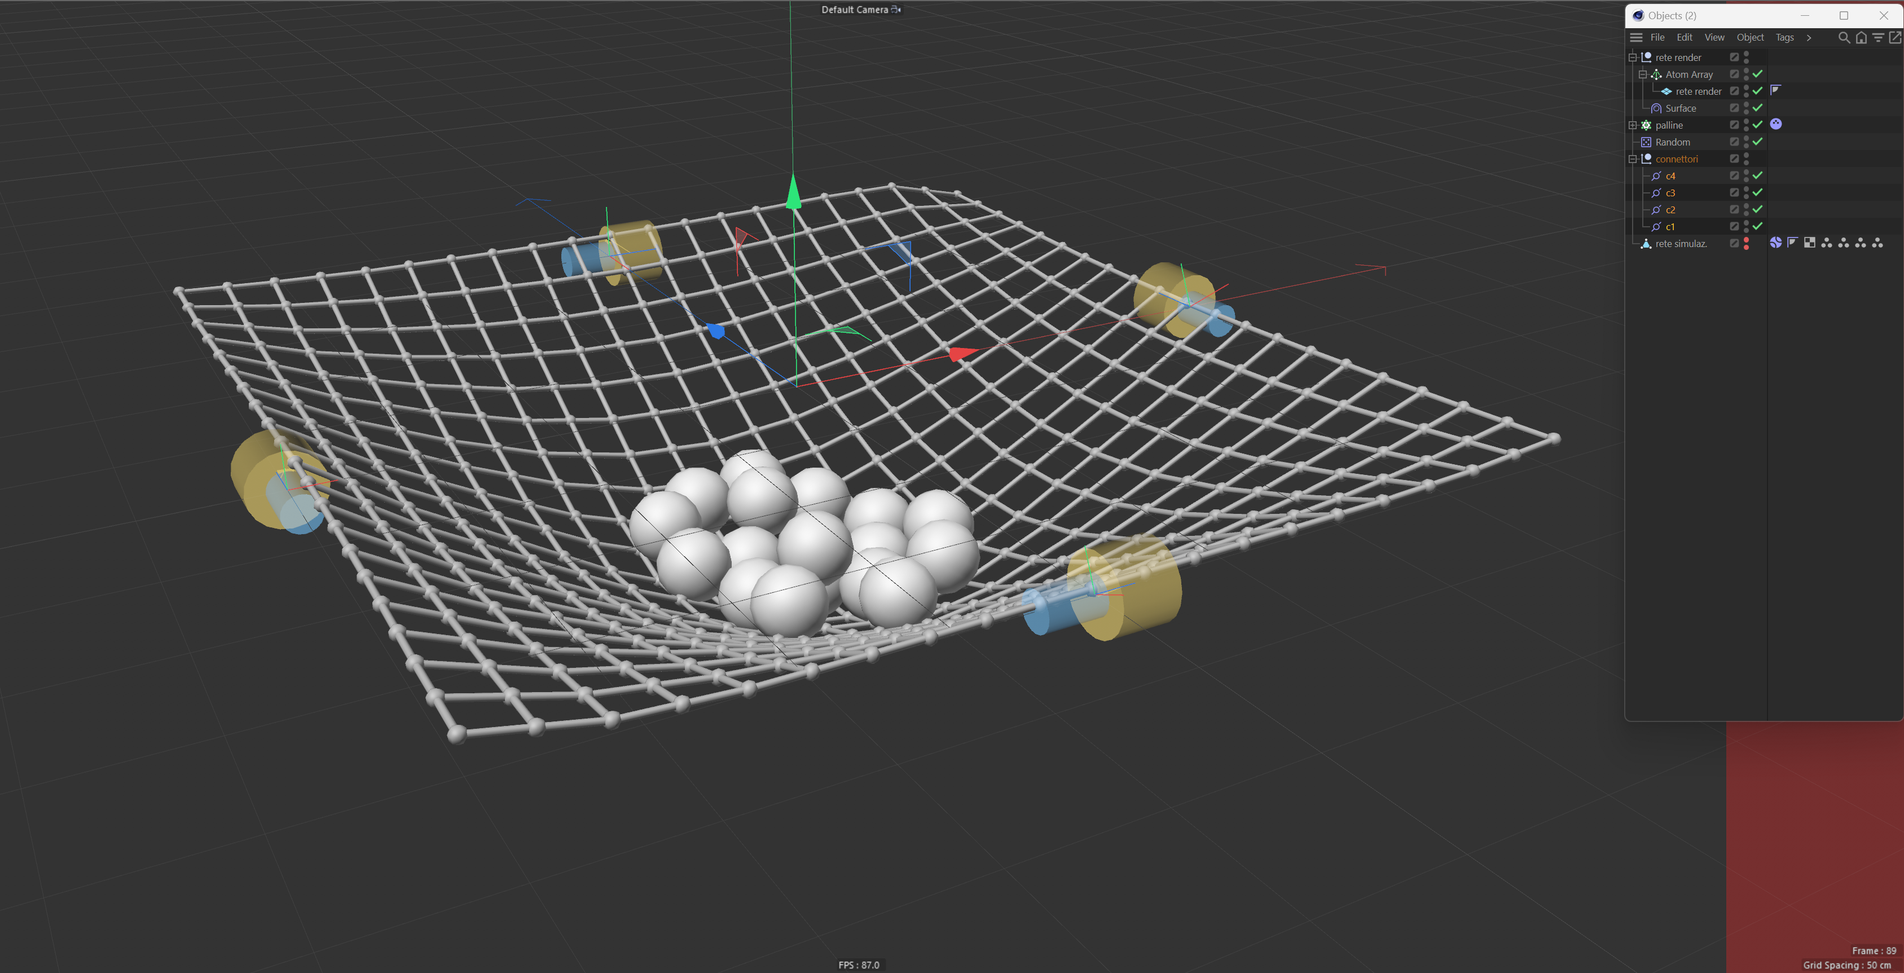The width and height of the screenshot is (1904, 973).
Task: Disable the Atom Array green checkmark
Action: (x=1758, y=74)
